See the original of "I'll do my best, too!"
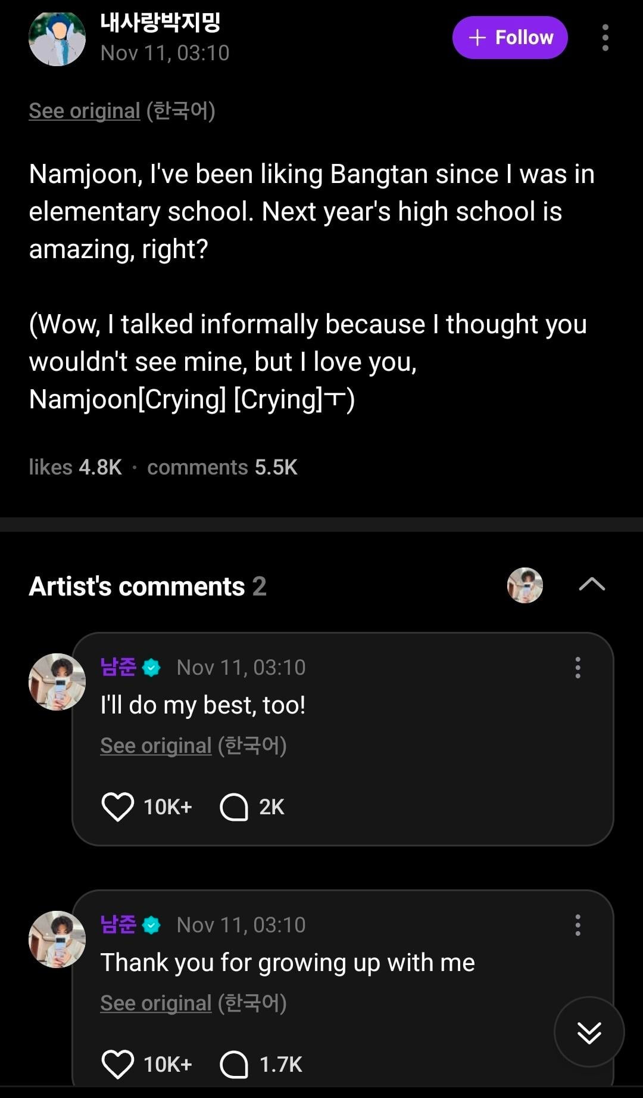643x1098 pixels. 156,746
